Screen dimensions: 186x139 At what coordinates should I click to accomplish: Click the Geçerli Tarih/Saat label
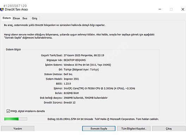pyautogui.click(x=52, y=55)
